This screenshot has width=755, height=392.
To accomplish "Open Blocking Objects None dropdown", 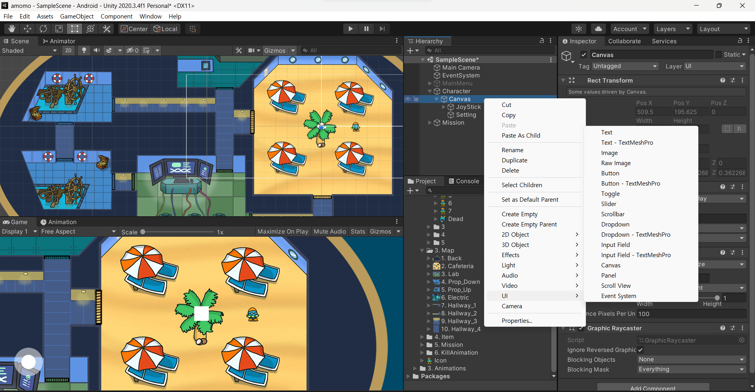I will [691, 359].
